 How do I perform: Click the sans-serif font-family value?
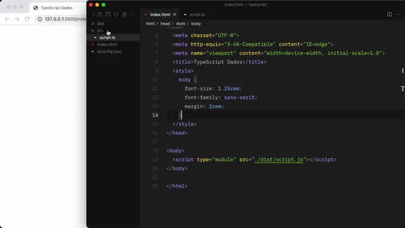point(239,98)
